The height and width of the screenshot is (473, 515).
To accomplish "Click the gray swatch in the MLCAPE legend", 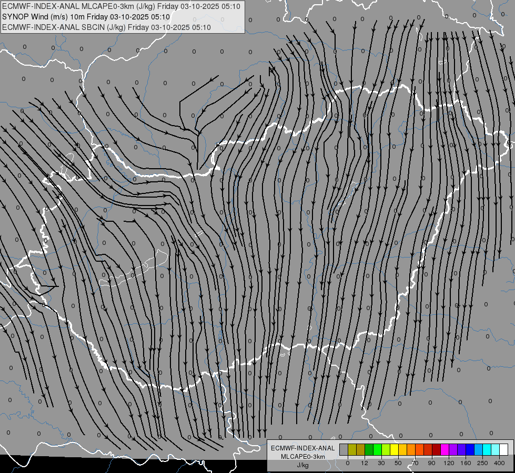I will 344,449.
